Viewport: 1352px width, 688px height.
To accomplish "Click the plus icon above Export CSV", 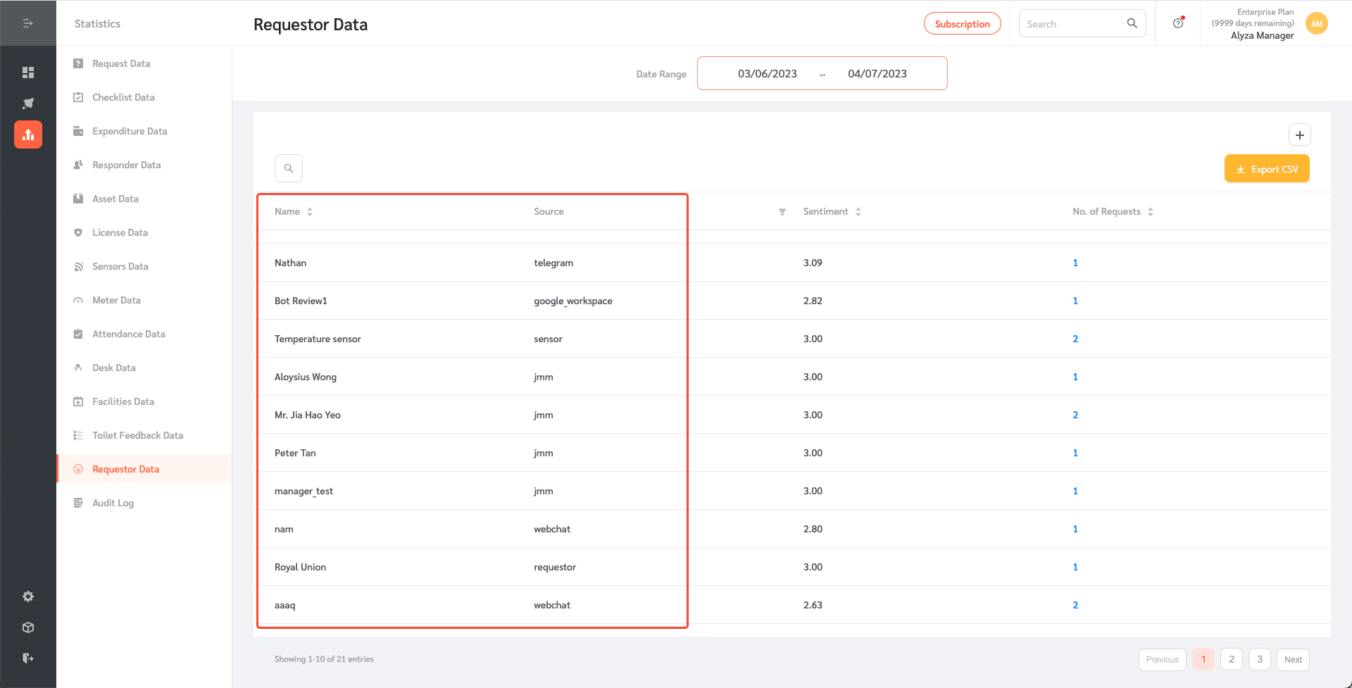I will (x=1300, y=135).
